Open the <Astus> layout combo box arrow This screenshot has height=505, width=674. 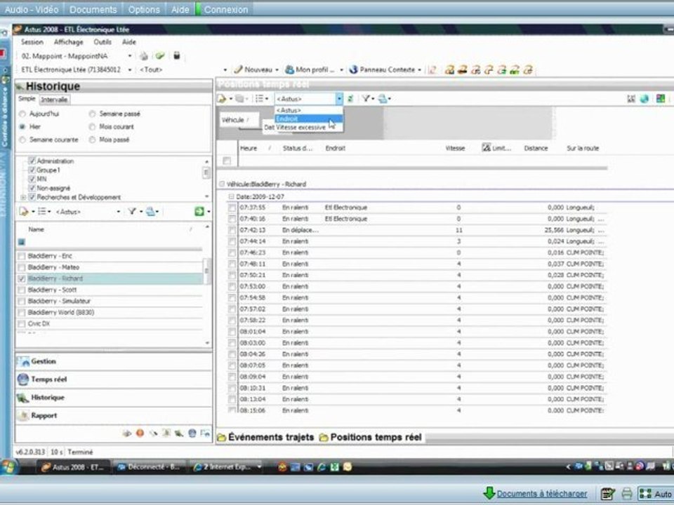(339, 99)
